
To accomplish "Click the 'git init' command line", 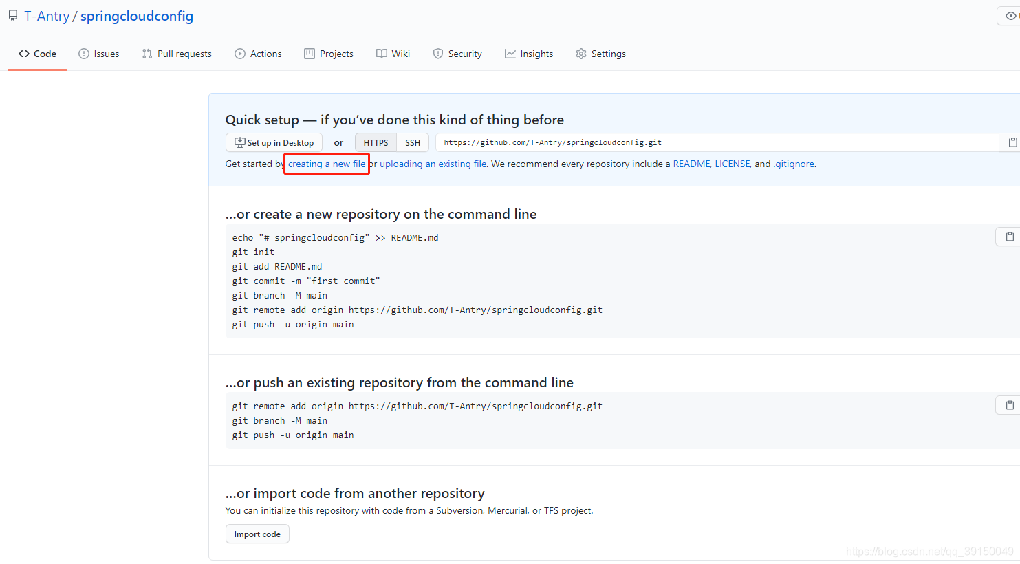I will (253, 252).
